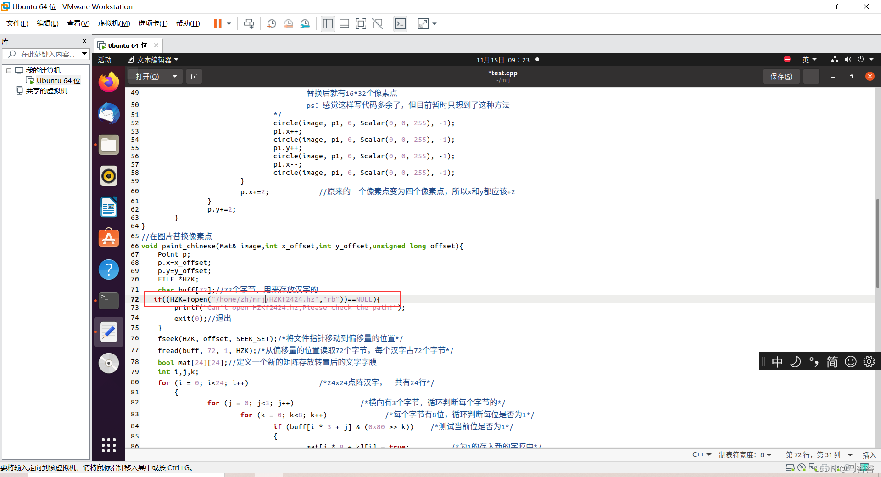Image resolution: width=881 pixels, height=477 pixels.
Task: Open the 虚拟机(M) menu
Action: [114, 23]
